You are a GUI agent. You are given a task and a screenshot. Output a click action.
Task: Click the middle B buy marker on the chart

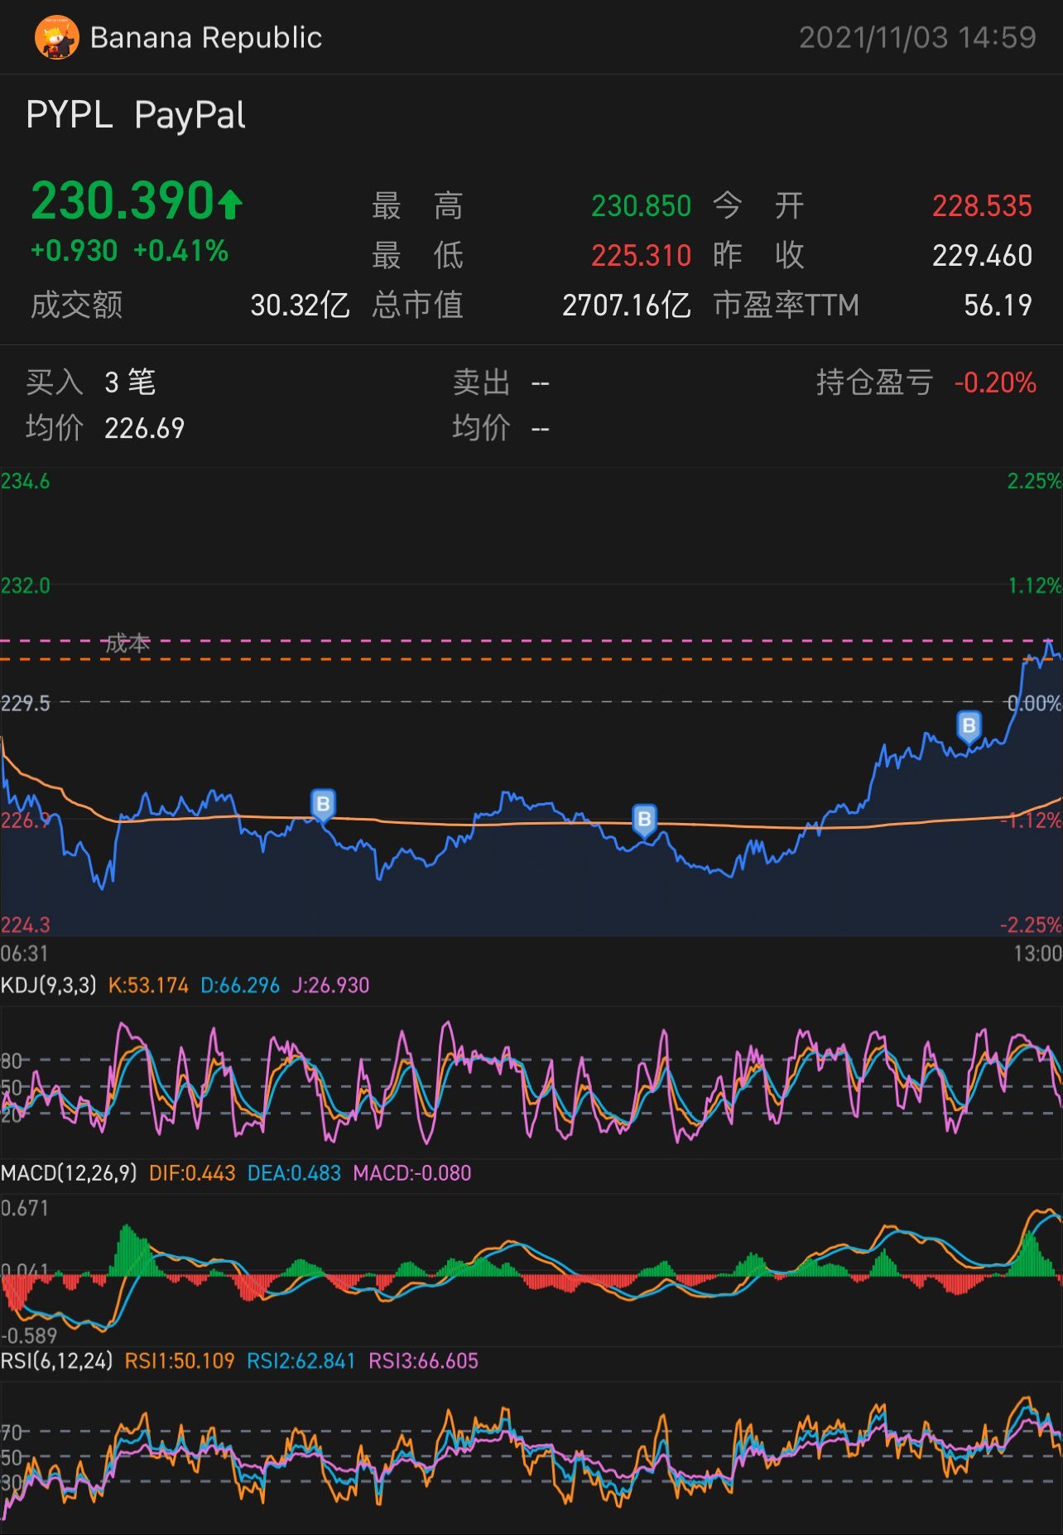tap(644, 820)
